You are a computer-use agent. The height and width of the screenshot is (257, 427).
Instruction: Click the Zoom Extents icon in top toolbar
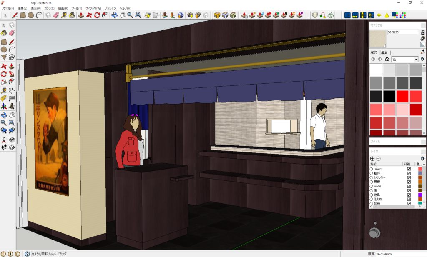[x=138, y=15]
